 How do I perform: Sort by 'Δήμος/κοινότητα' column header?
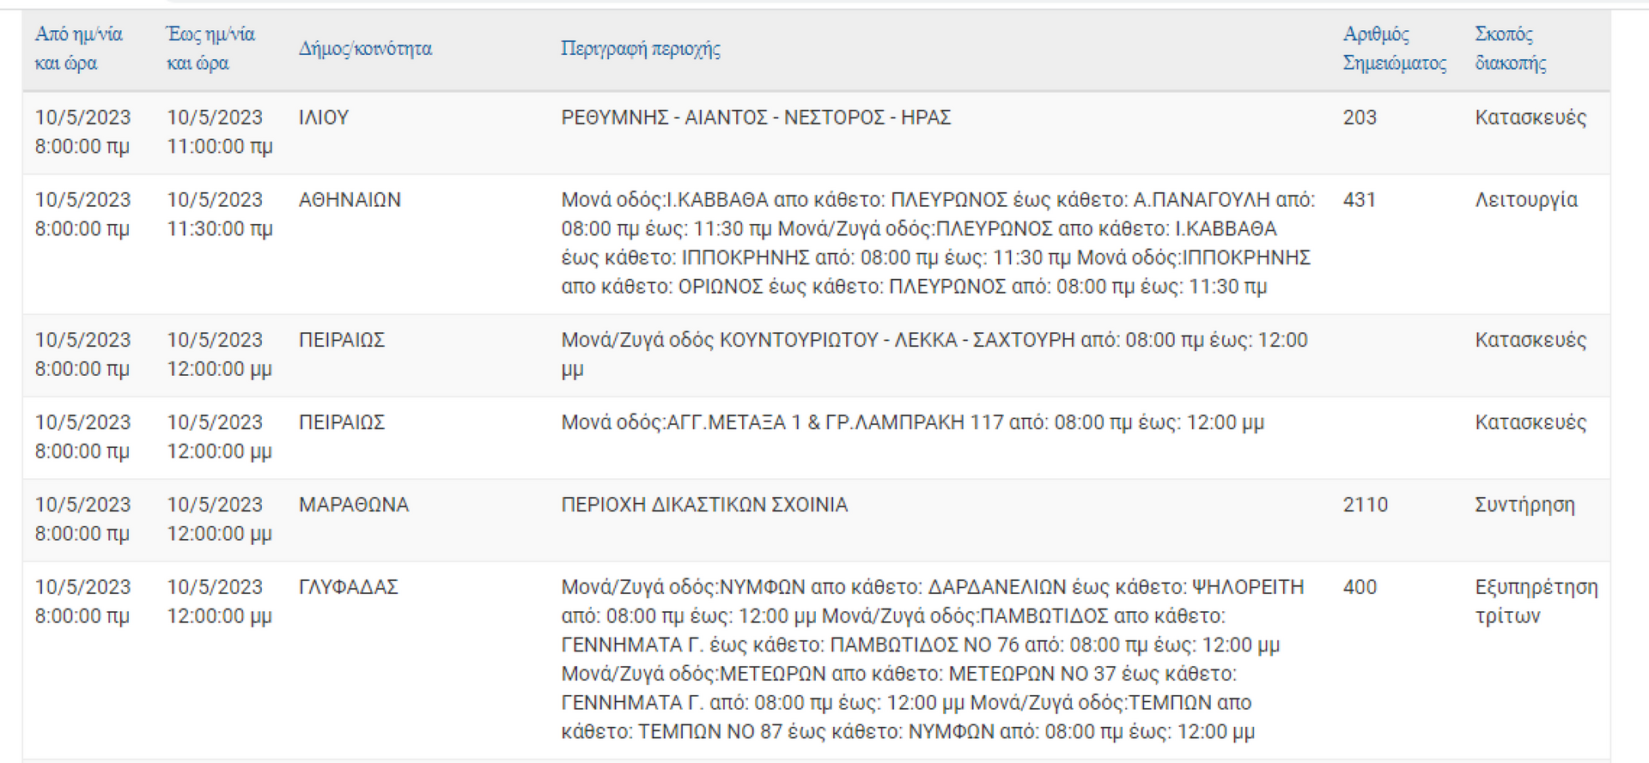(x=365, y=48)
